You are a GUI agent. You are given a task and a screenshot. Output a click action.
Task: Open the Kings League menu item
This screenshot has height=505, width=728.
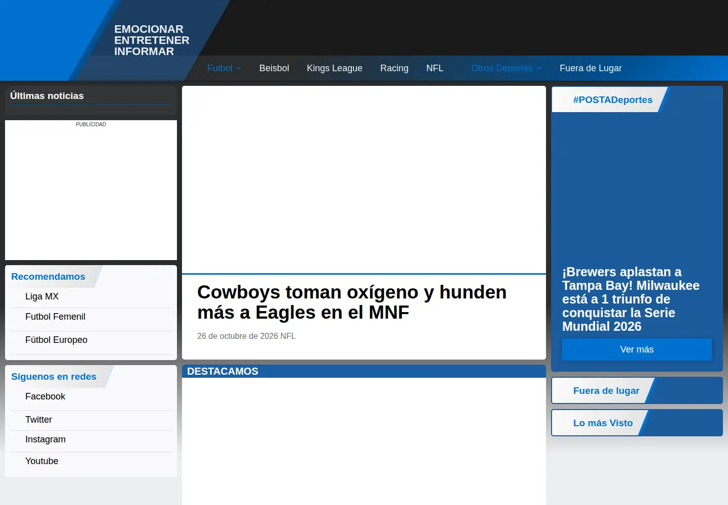pyautogui.click(x=335, y=68)
